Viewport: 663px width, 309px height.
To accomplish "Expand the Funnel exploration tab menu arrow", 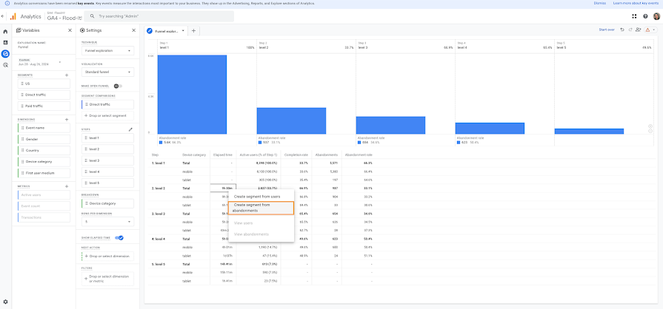I will click(x=183, y=31).
